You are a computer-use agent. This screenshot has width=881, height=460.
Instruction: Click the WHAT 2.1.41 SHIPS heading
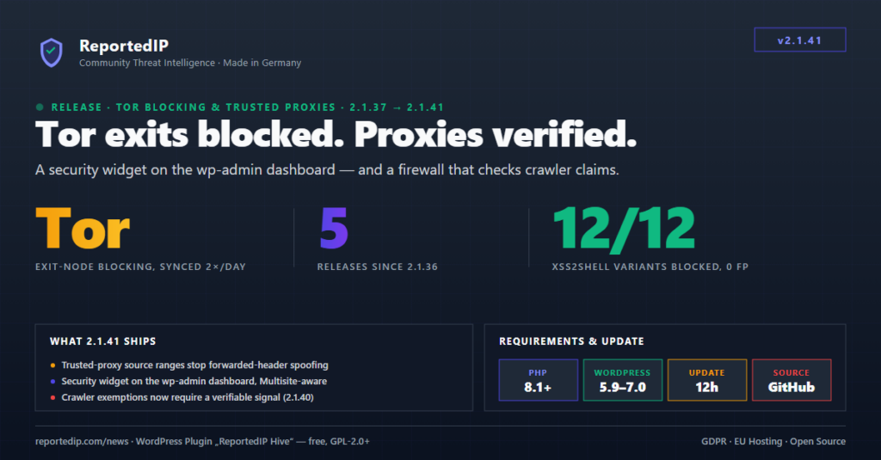103,341
